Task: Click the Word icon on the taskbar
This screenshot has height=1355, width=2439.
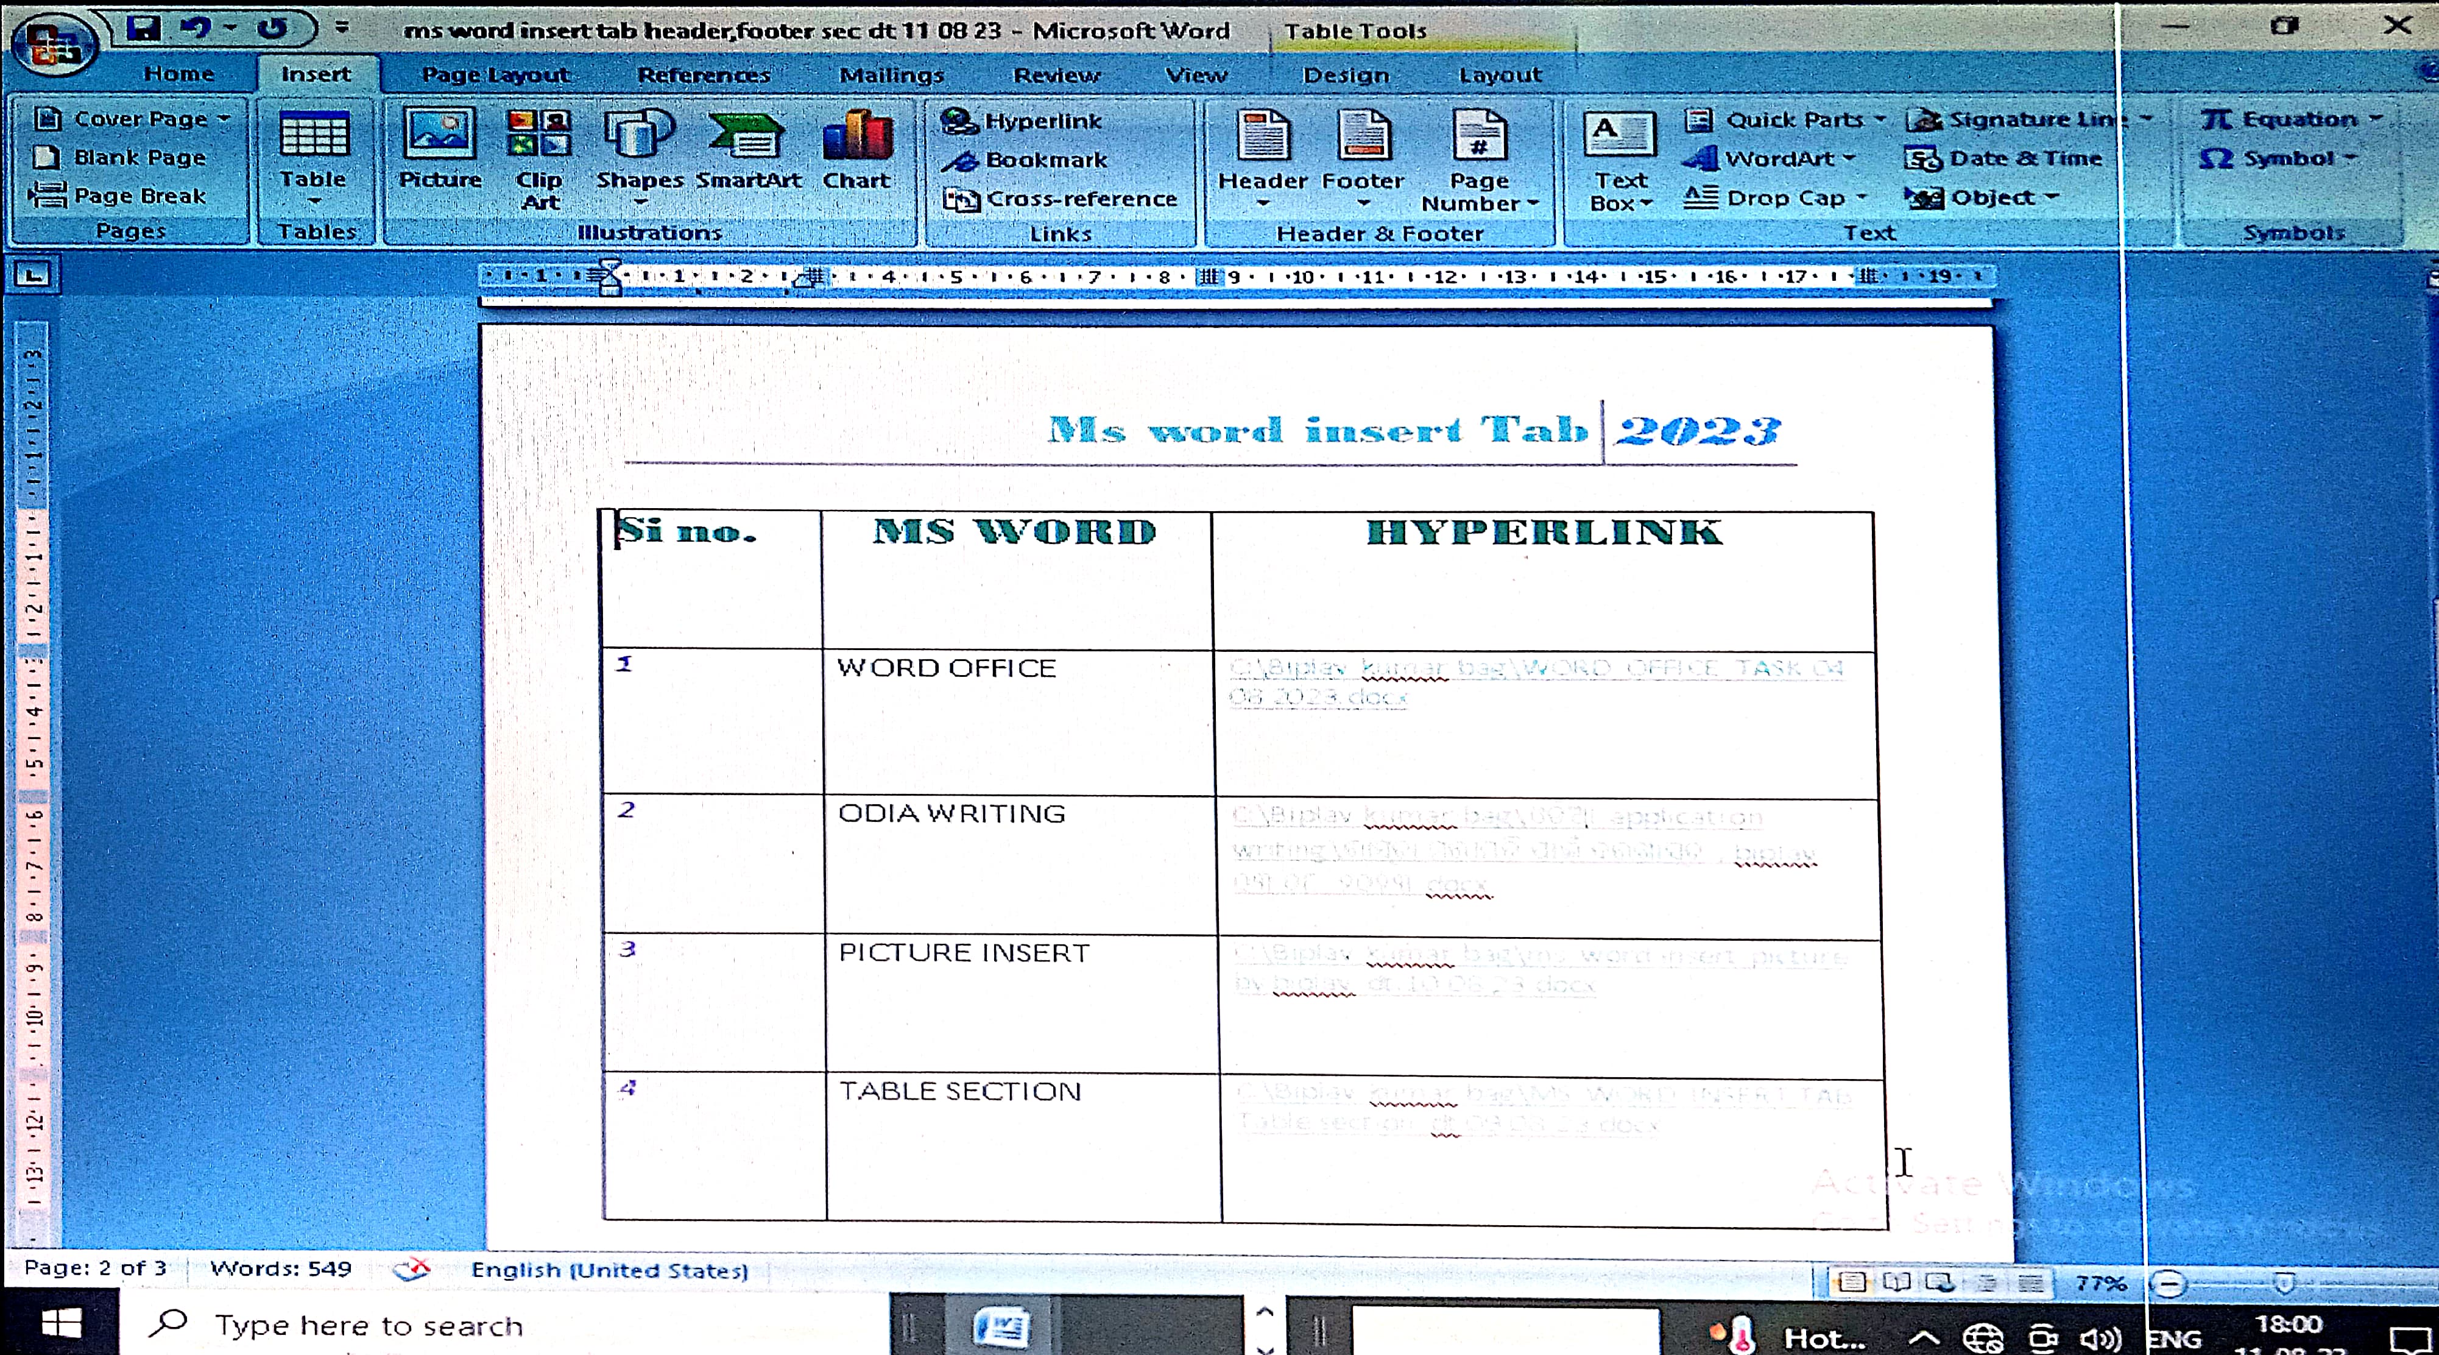Action: (x=1001, y=1326)
